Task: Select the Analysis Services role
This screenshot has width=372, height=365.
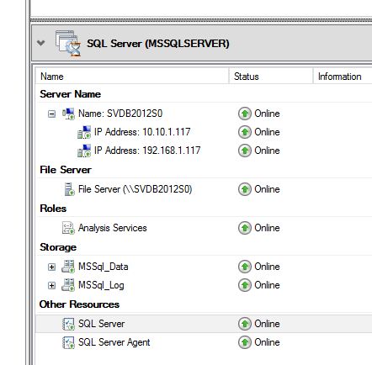Action: 113,228
